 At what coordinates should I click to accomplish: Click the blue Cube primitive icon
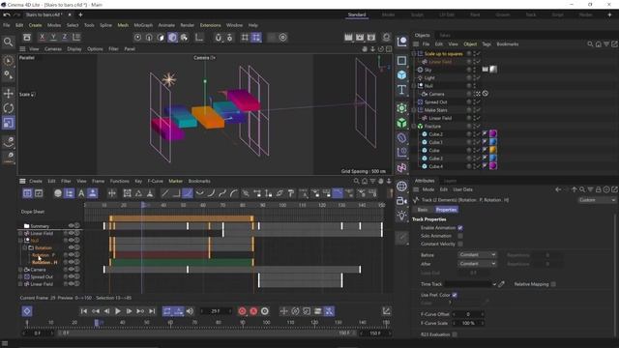(401, 75)
